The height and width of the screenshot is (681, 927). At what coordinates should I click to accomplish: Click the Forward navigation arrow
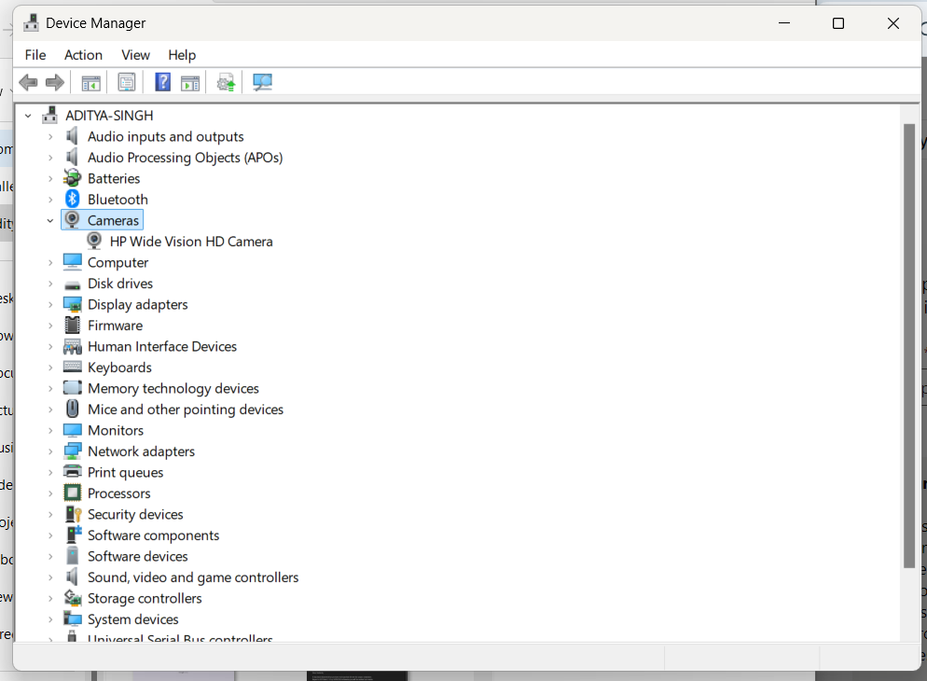click(x=54, y=82)
